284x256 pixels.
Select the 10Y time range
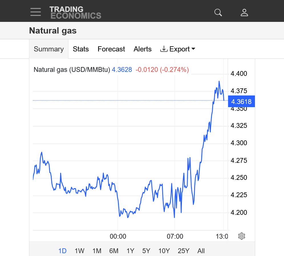pos(164,251)
